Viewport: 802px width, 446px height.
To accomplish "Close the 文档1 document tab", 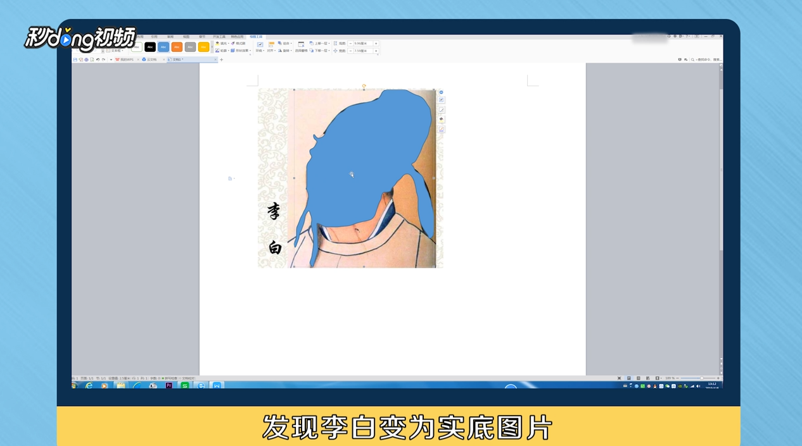I will pyautogui.click(x=215, y=59).
